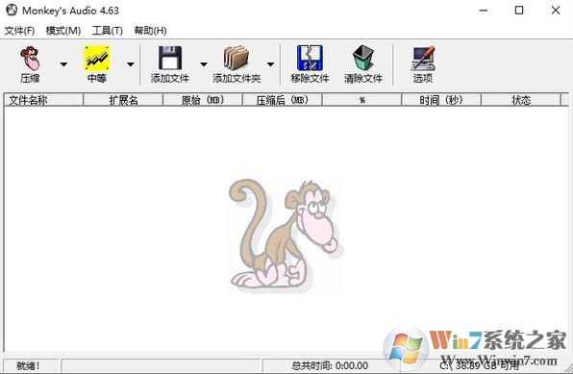Open the dropdown arrow next to 压缩
This screenshot has height=374, width=573.
[63, 64]
